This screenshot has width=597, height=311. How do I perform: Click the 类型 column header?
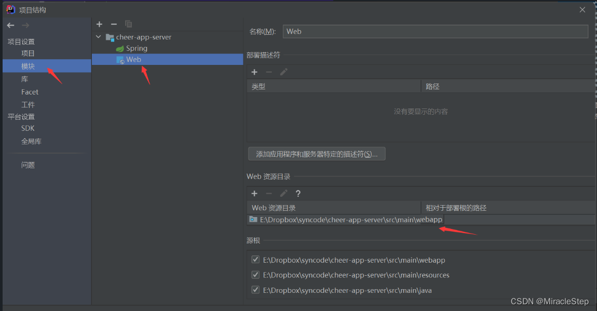tap(334, 86)
